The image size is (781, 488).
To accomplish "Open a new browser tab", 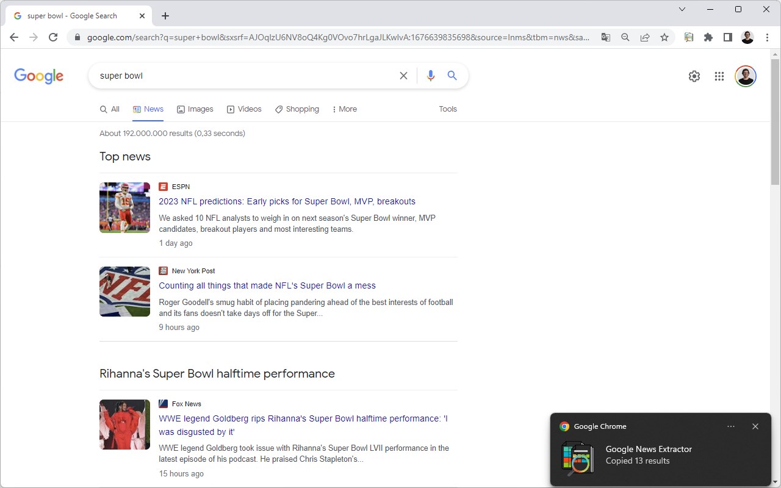I will pyautogui.click(x=165, y=16).
